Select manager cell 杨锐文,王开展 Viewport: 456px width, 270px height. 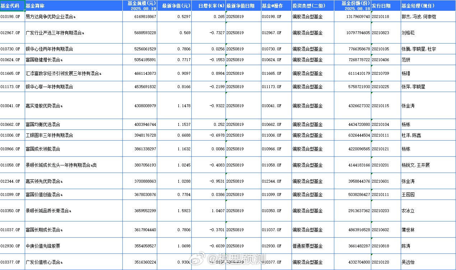click(x=428, y=165)
